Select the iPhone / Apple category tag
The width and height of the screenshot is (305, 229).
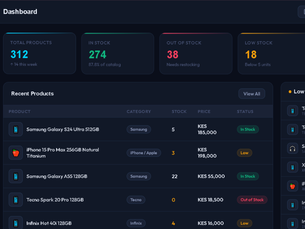(x=144, y=153)
